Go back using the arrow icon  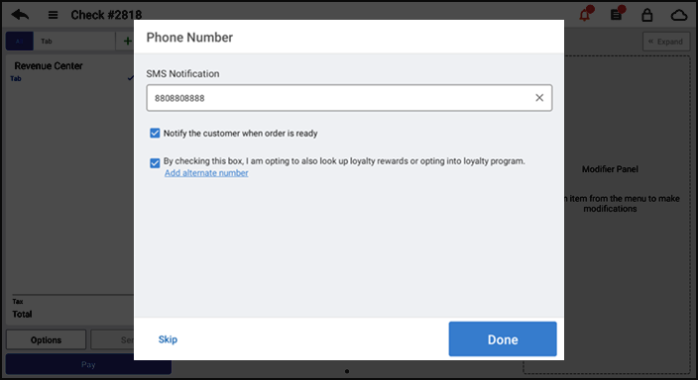tap(20, 15)
